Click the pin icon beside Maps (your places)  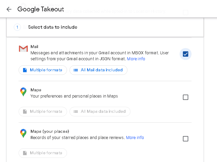tap(23, 133)
